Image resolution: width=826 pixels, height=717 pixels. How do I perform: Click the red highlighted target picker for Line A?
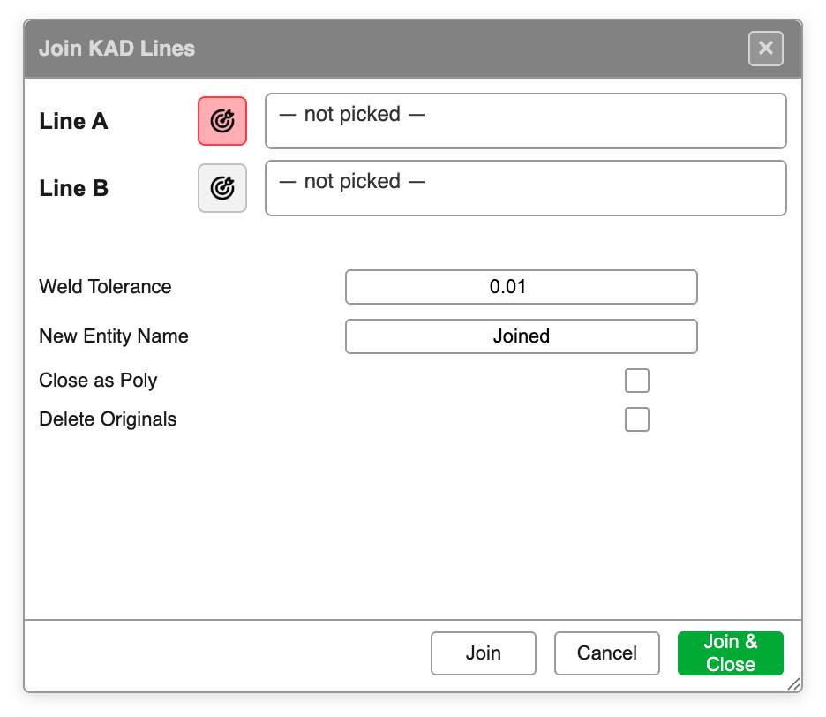click(x=222, y=121)
